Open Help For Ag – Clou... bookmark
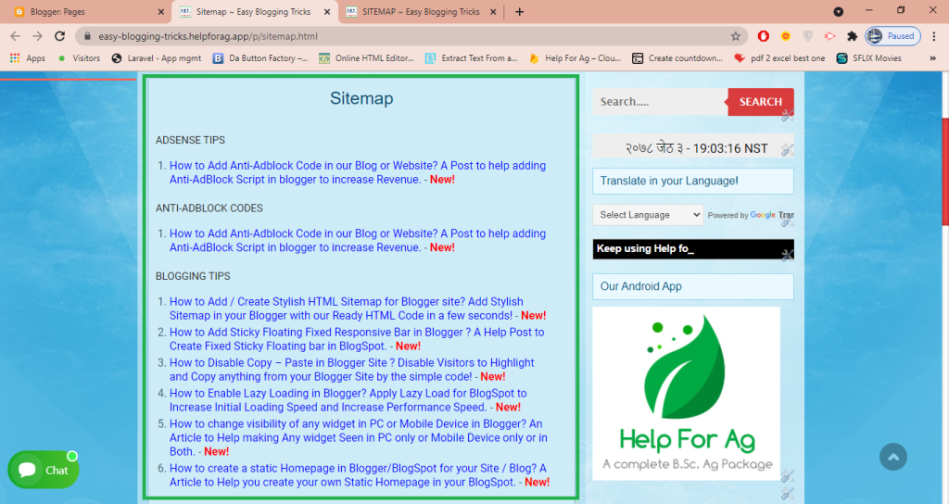The height and width of the screenshot is (504, 949). (576, 58)
